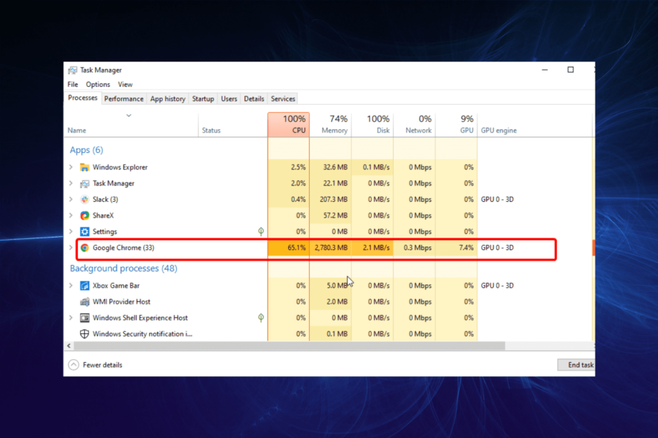Click the sort chevron above Name column

(x=128, y=115)
